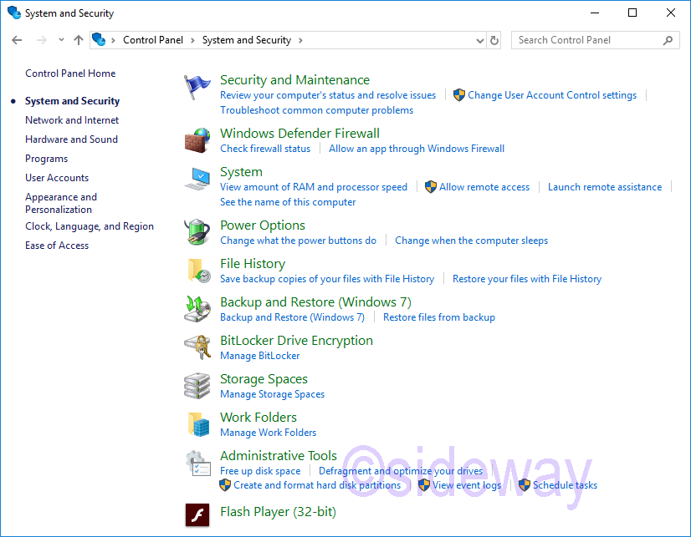Select Network and Internet in the sidebar

coord(72,120)
